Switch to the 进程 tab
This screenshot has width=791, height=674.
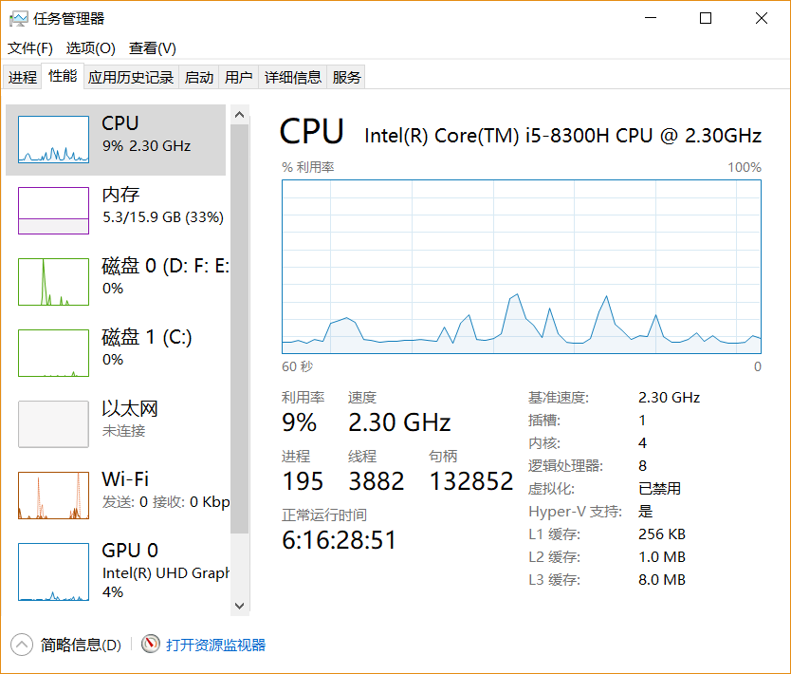(x=22, y=77)
